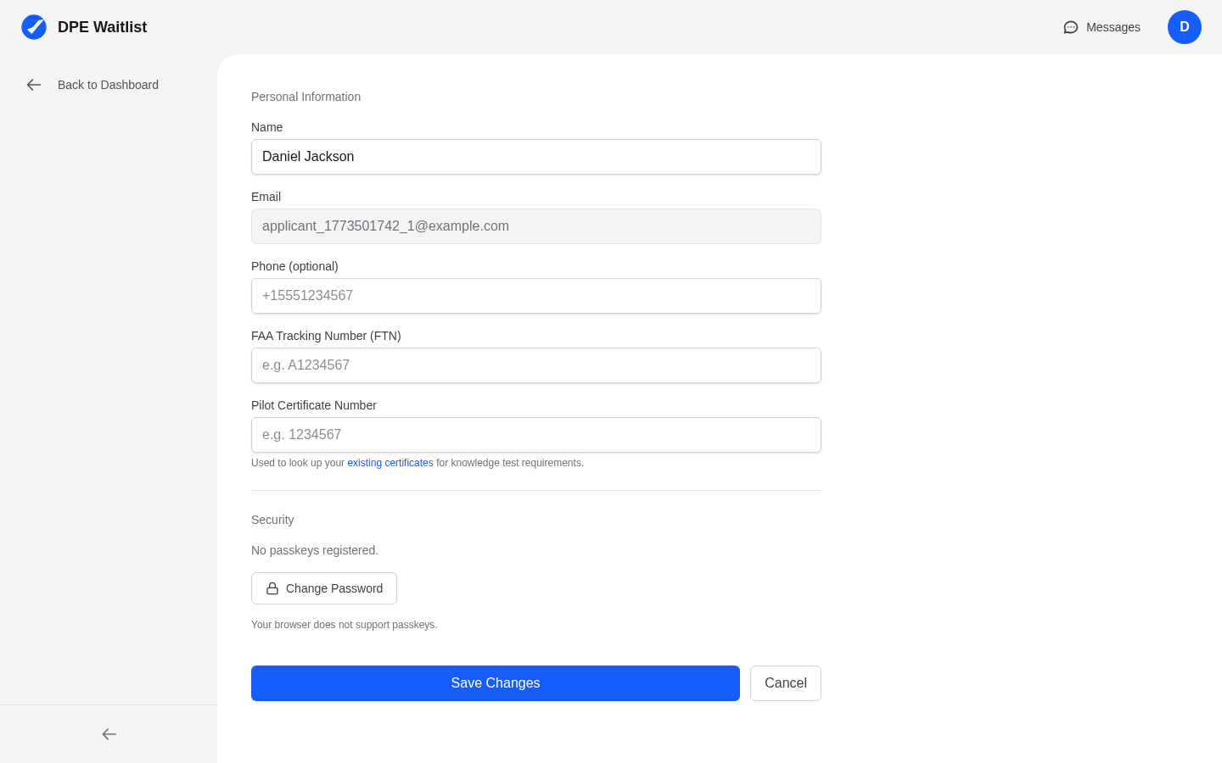Click the Pilot Certificate Number field
Viewport: 1222px width, 763px height.
point(535,435)
